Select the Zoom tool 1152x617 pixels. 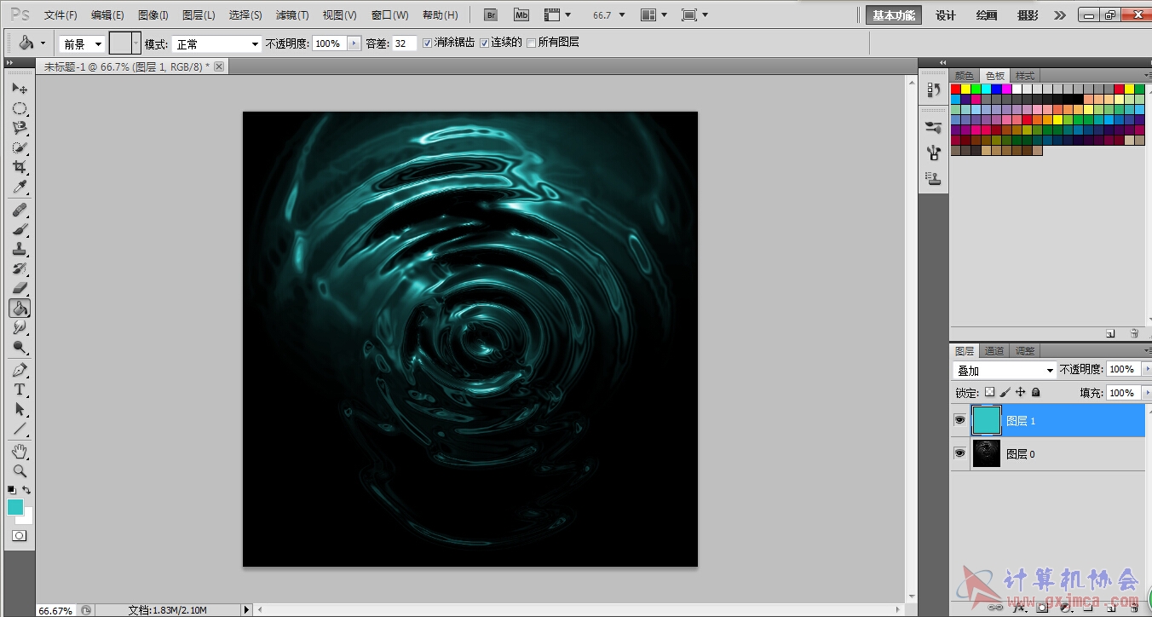(20, 470)
